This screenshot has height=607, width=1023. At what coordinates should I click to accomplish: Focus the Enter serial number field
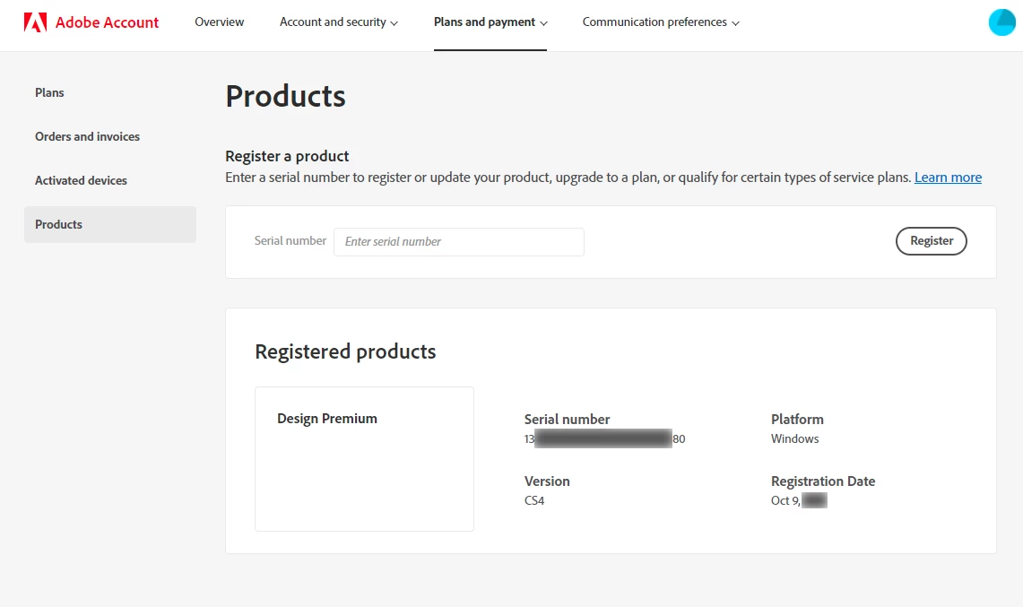(x=459, y=241)
